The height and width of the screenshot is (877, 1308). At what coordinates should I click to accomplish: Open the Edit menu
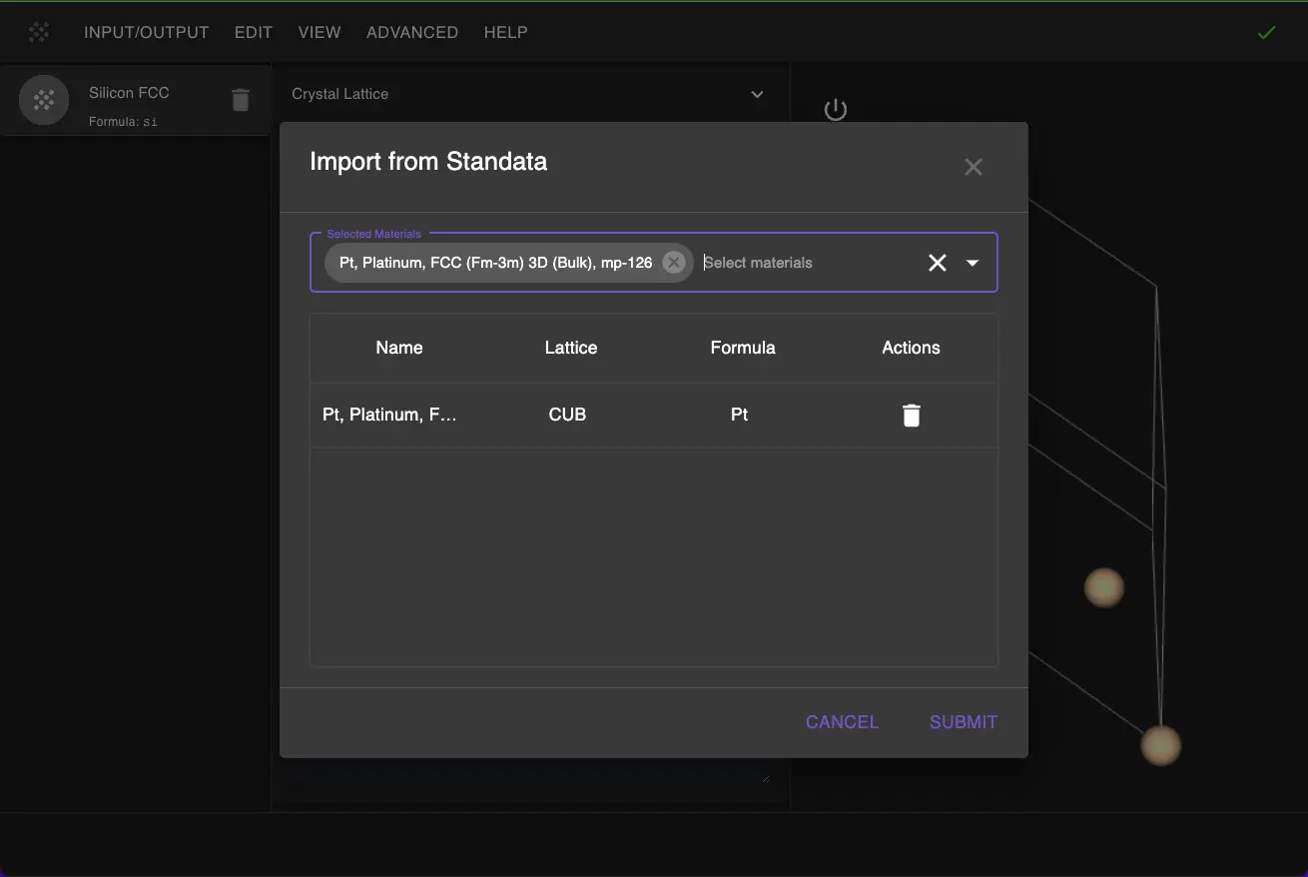click(254, 33)
